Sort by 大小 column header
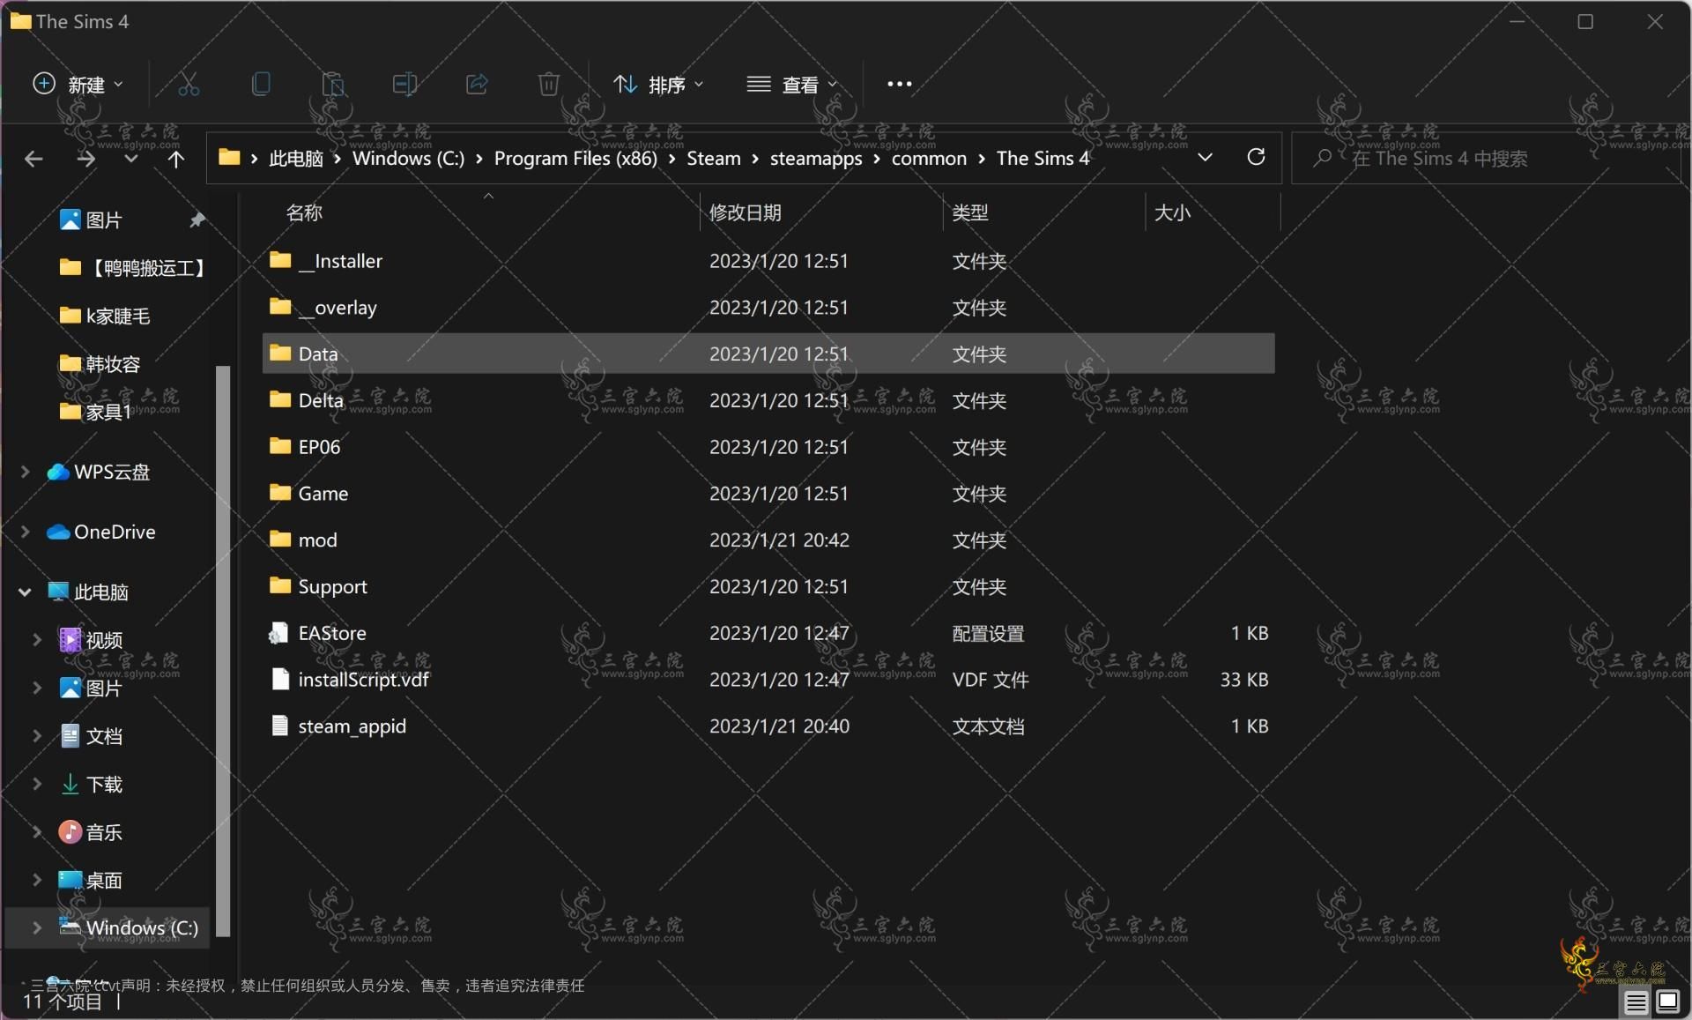 point(1172,212)
